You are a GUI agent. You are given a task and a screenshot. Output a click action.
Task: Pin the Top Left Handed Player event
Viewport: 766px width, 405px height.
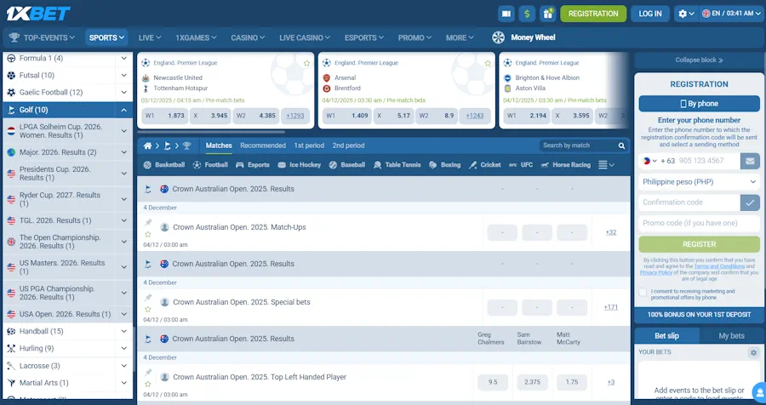[148, 373]
